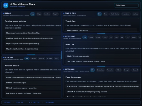Viewport: 142px width, 106px height.
Task: Select Info tab in NEWS LIVE panel
Action: (85, 37)
